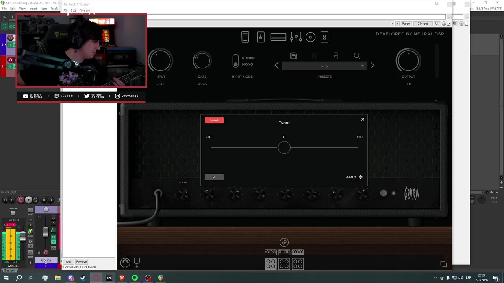Open the Edit menu
504x283 pixels.
[13, 9]
